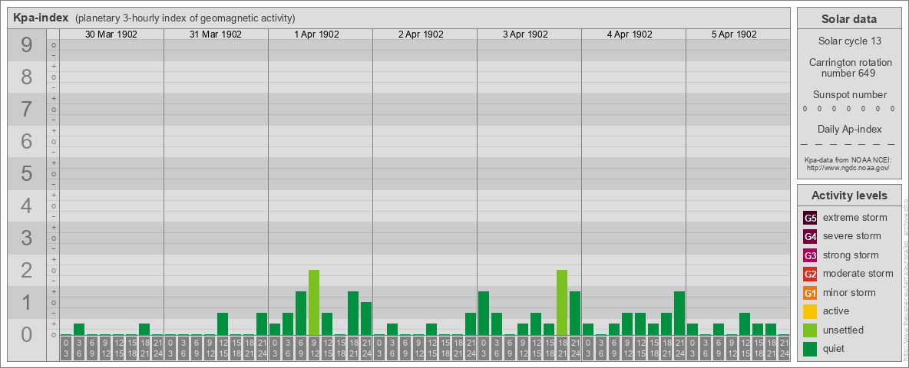This screenshot has width=909, height=368.
Task: Click the Daily Ap-index label
Action: click(x=849, y=129)
